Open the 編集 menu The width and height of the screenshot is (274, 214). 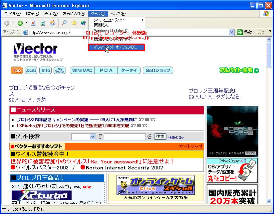pyautogui.click(x=33, y=14)
